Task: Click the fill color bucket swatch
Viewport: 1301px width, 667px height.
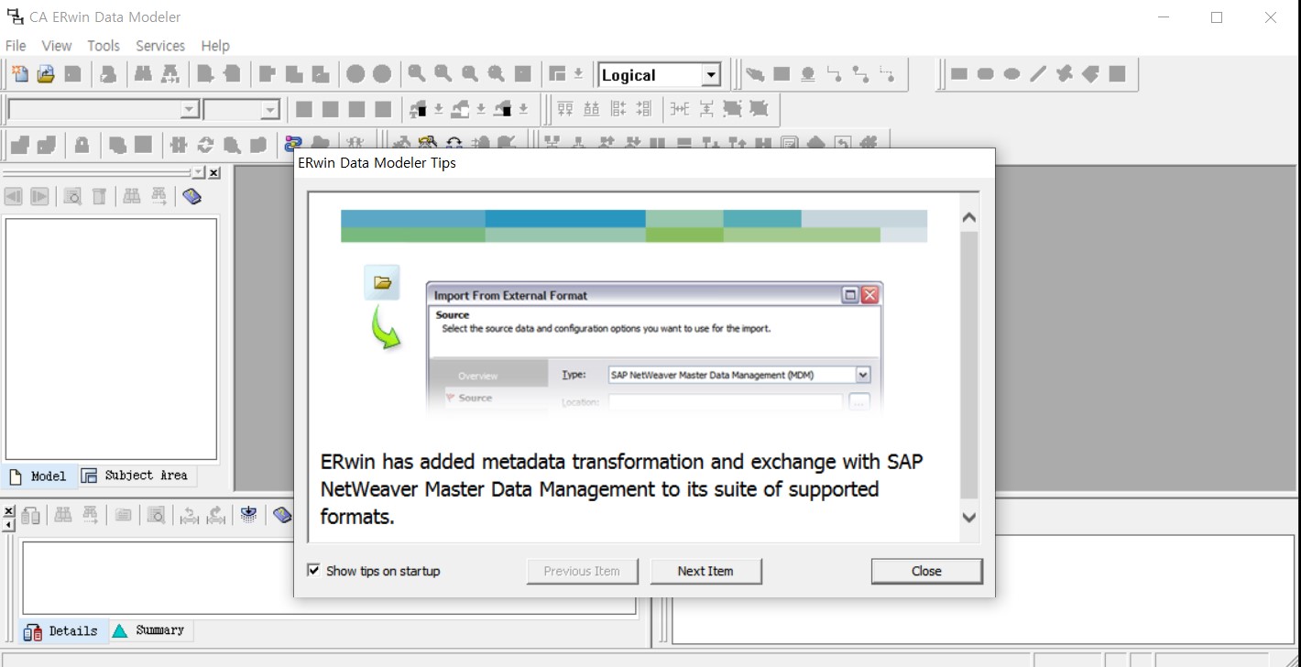Action: 460,109
